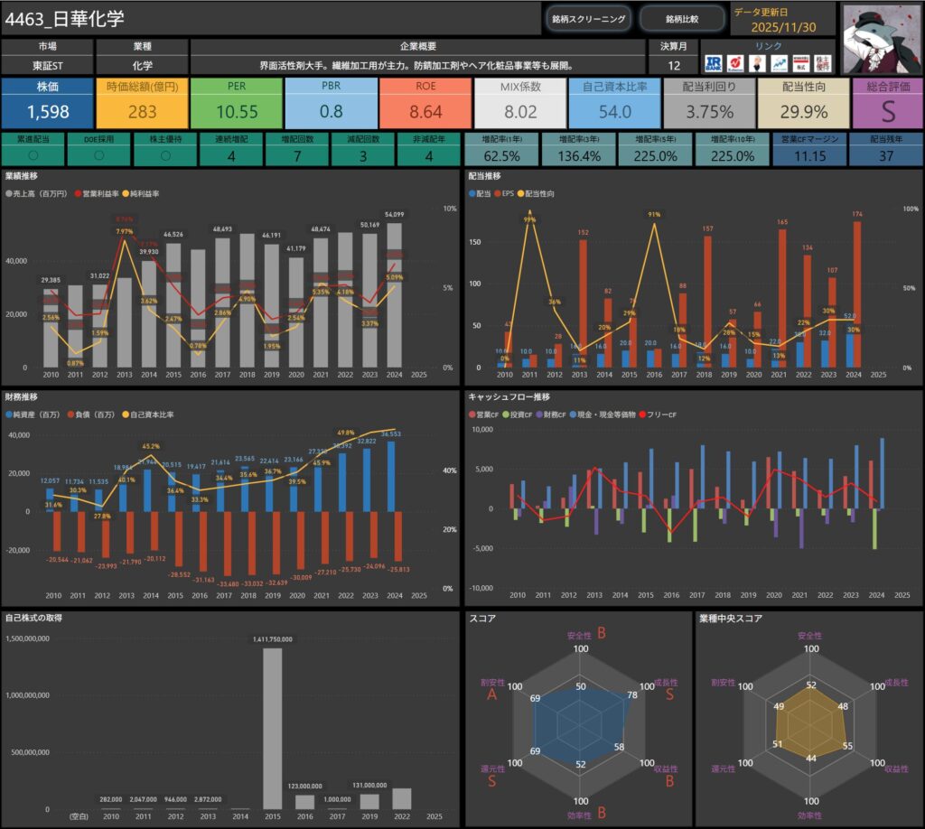Open the IR BANK link icon
Screen dimensions: 925x829
714,63
